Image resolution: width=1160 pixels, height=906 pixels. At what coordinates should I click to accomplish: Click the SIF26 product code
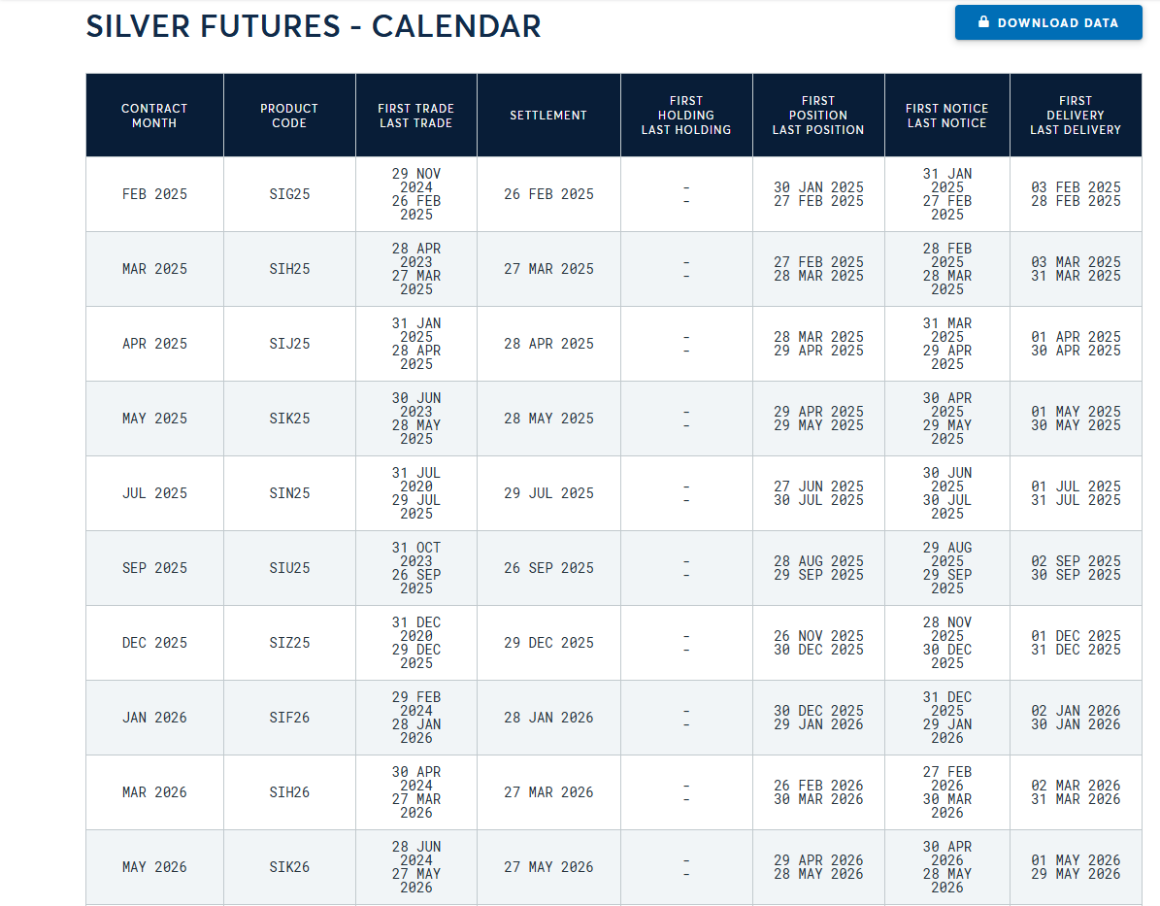click(x=289, y=718)
